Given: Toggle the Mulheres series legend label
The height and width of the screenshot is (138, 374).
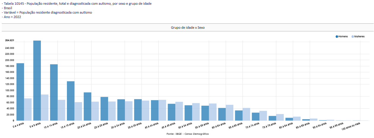Looking at the screenshot, I should (x=359, y=36).
